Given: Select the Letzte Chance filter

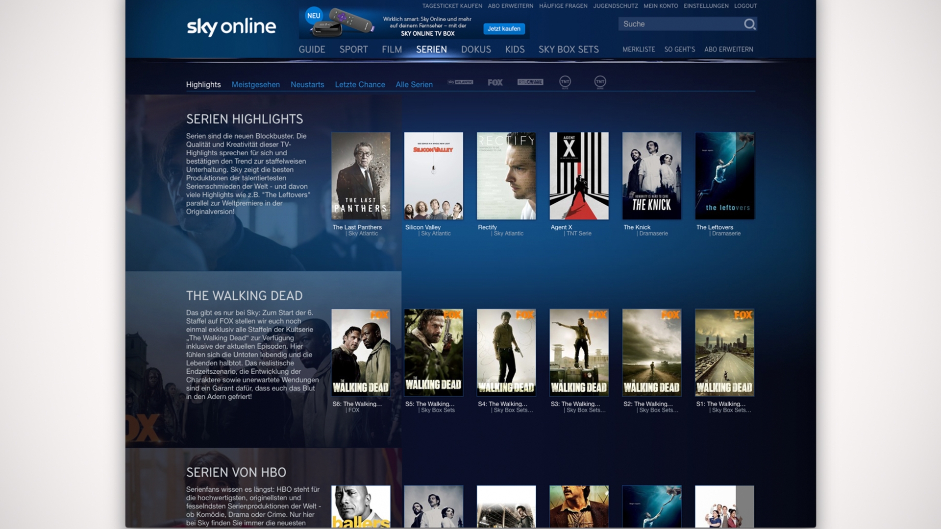Looking at the screenshot, I should [x=360, y=84].
